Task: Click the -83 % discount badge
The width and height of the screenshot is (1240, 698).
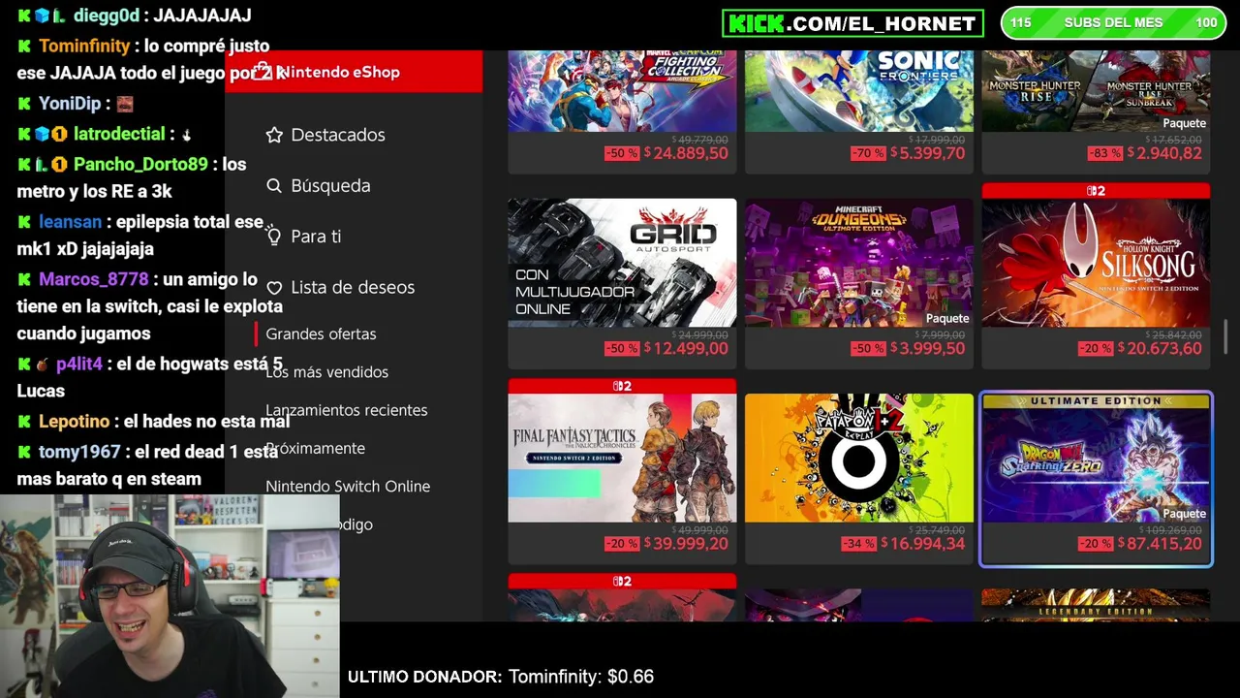Action: pos(1104,153)
